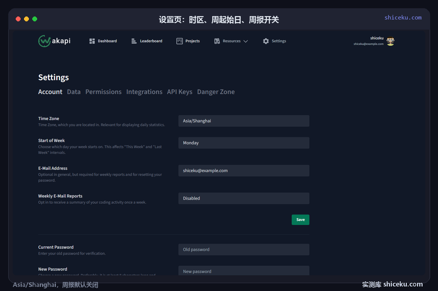
Task: Open the Monday start of week dropdown
Action: point(244,143)
